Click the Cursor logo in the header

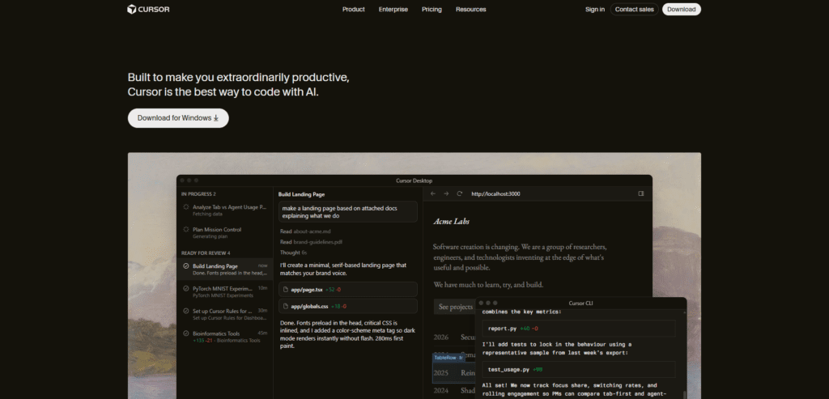click(x=149, y=9)
